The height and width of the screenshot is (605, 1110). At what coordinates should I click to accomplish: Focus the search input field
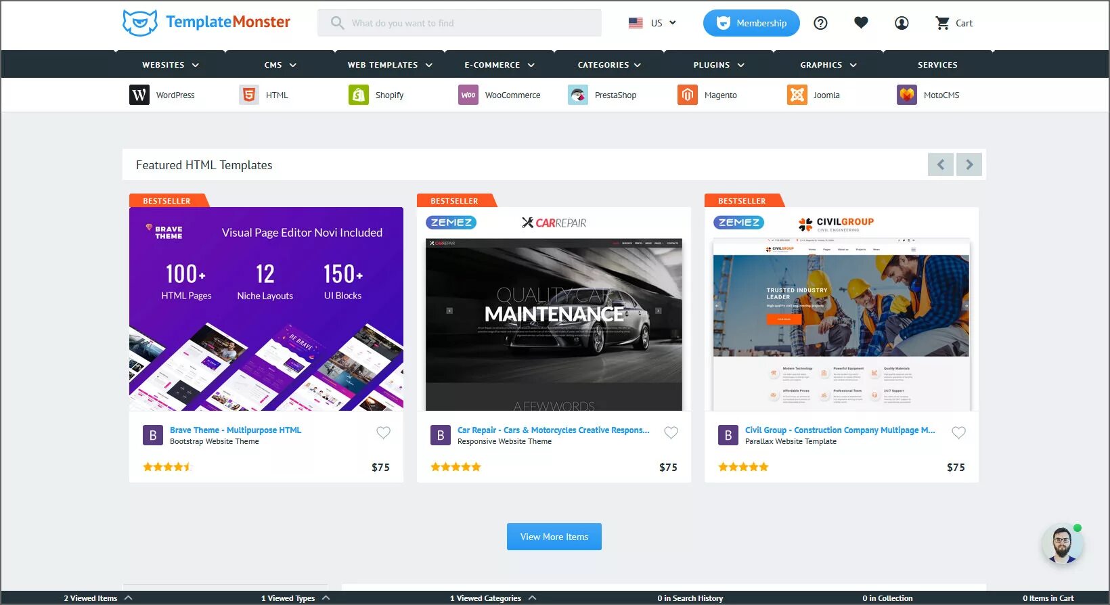(460, 23)
